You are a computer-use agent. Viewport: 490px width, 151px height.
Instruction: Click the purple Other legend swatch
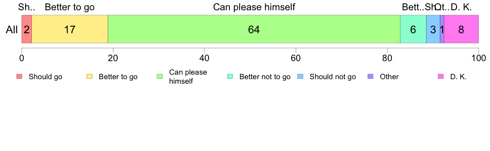371,77
